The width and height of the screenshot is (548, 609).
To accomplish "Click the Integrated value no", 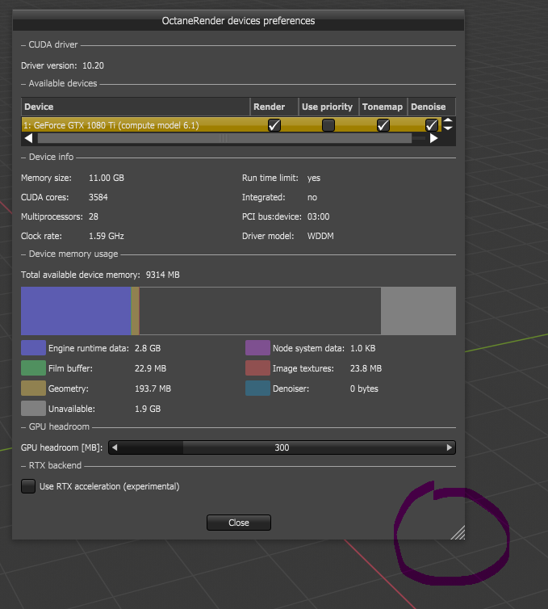I will click(312, 197).
